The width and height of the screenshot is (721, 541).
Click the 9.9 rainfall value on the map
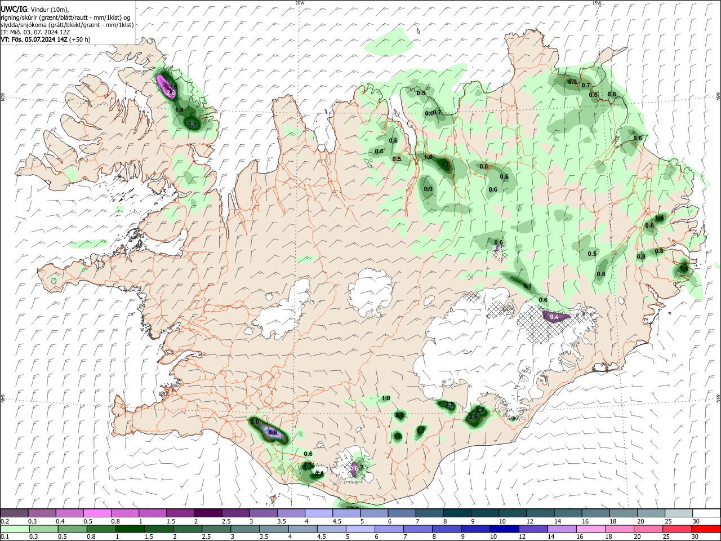click(273, 433)
